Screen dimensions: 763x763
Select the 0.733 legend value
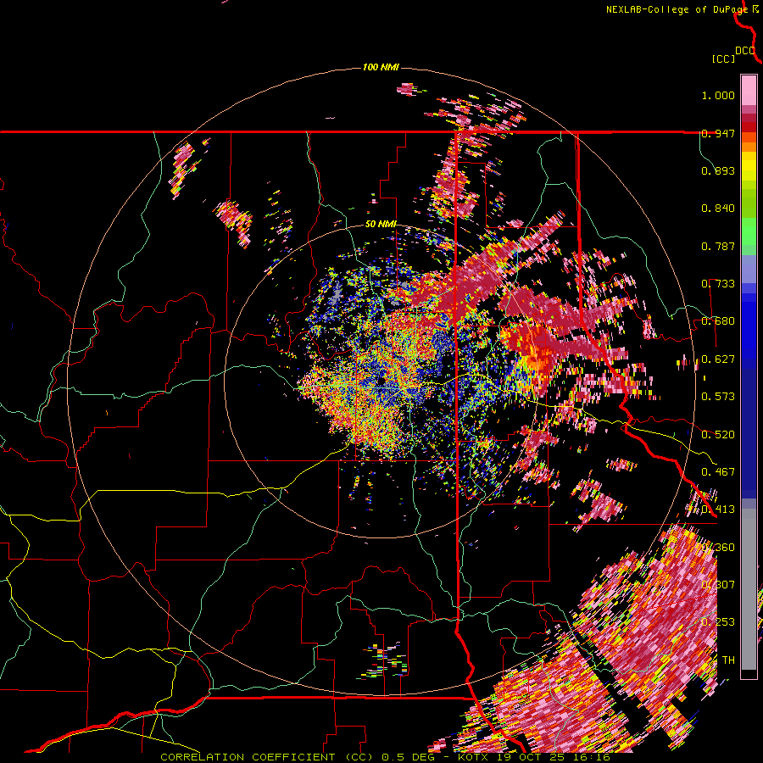pyautogui.click(x=718, y=284)
